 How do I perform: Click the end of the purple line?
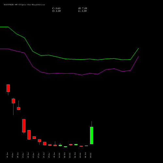139,56
